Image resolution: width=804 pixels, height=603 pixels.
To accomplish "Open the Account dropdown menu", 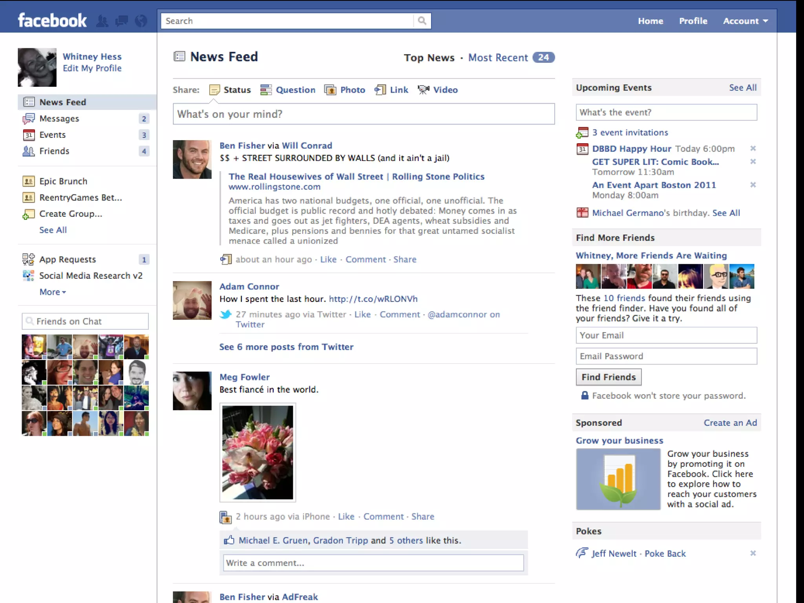I will click(x=745, y=21).
